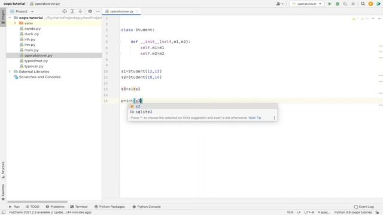
Task: Open typevar.py in the project tree
Action: (34, 66)
